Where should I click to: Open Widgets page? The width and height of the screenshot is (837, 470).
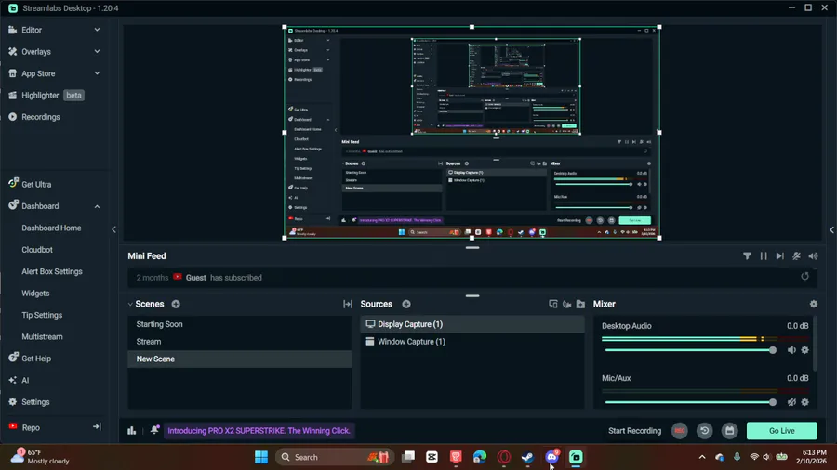35,294
